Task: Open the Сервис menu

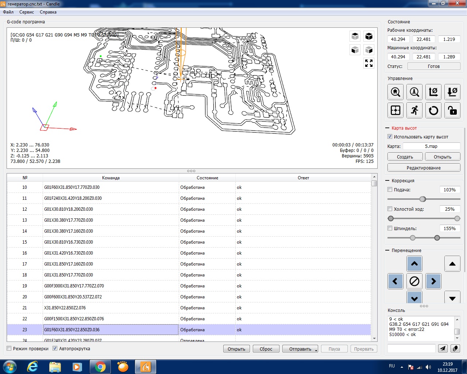Action: (27, 12)
